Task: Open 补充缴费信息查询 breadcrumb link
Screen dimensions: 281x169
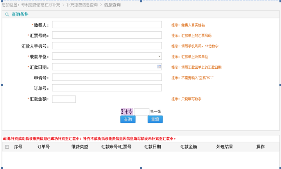Action: pos(82,5)
